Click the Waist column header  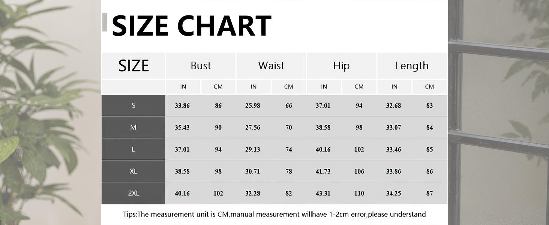tap(271, 66)
